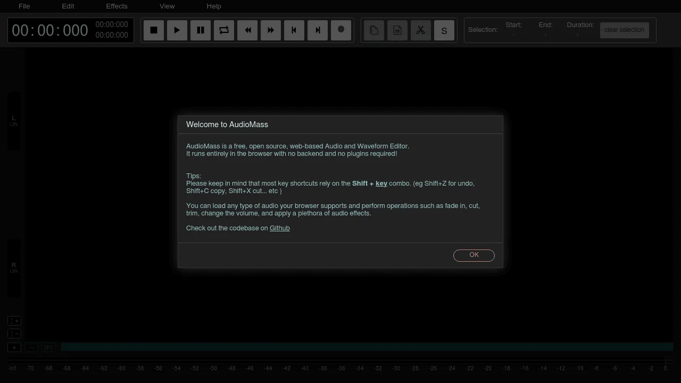
Task: Seek forward with the fast-forward icon
Action: [x=271, y=30]
